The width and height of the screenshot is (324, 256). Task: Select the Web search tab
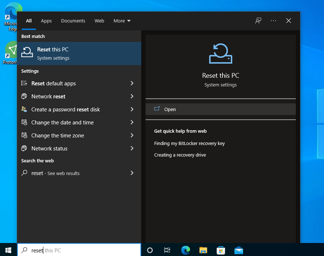tap(99, 21)
